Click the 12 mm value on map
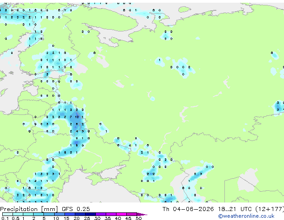 tap(77, 117)
